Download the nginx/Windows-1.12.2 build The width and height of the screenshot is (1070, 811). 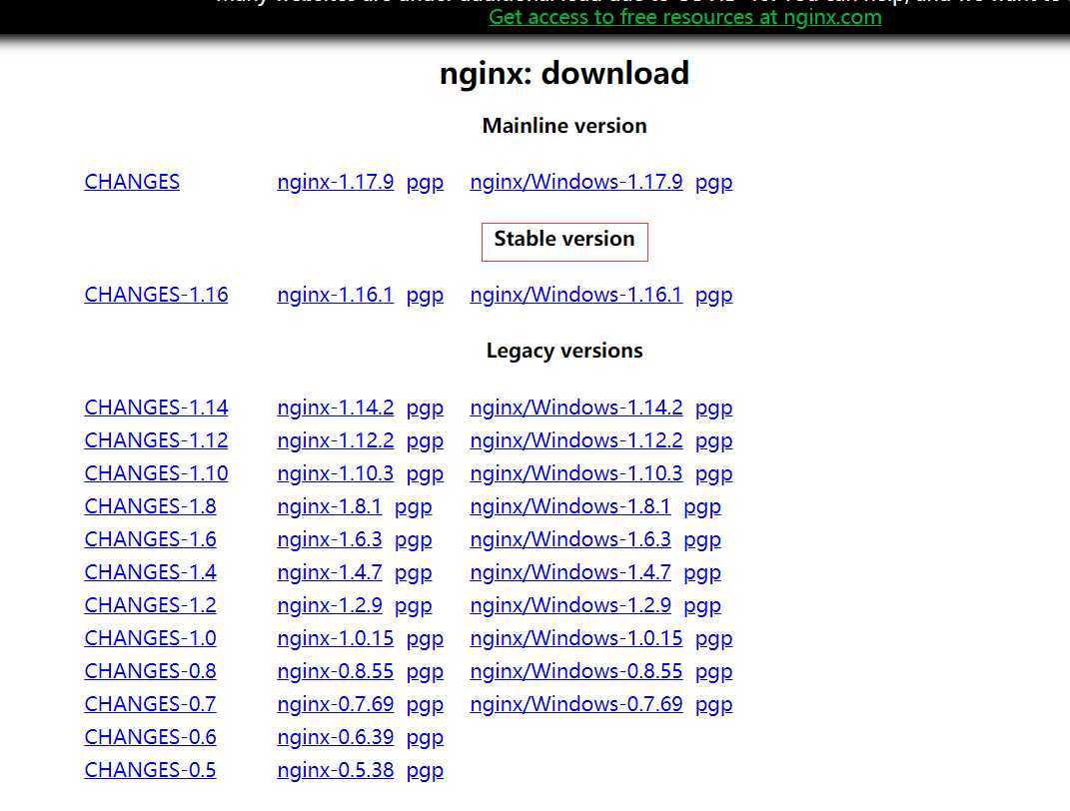point(575,439)
